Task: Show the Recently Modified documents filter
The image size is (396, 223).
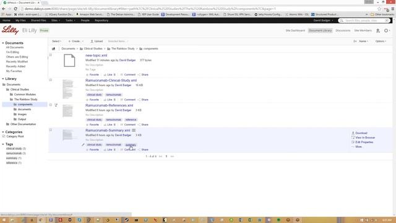Action: point(17,62)
